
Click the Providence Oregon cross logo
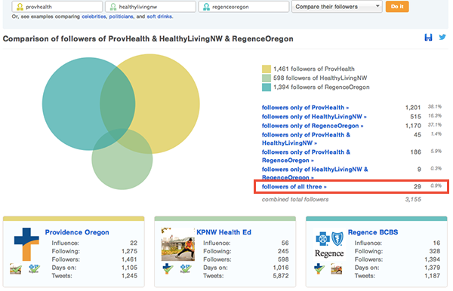[26, 244]
